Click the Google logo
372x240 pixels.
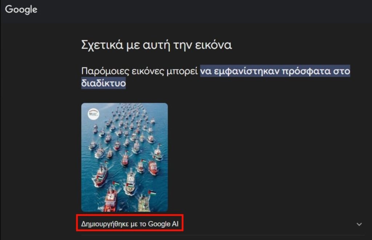(x=21, y=10)
